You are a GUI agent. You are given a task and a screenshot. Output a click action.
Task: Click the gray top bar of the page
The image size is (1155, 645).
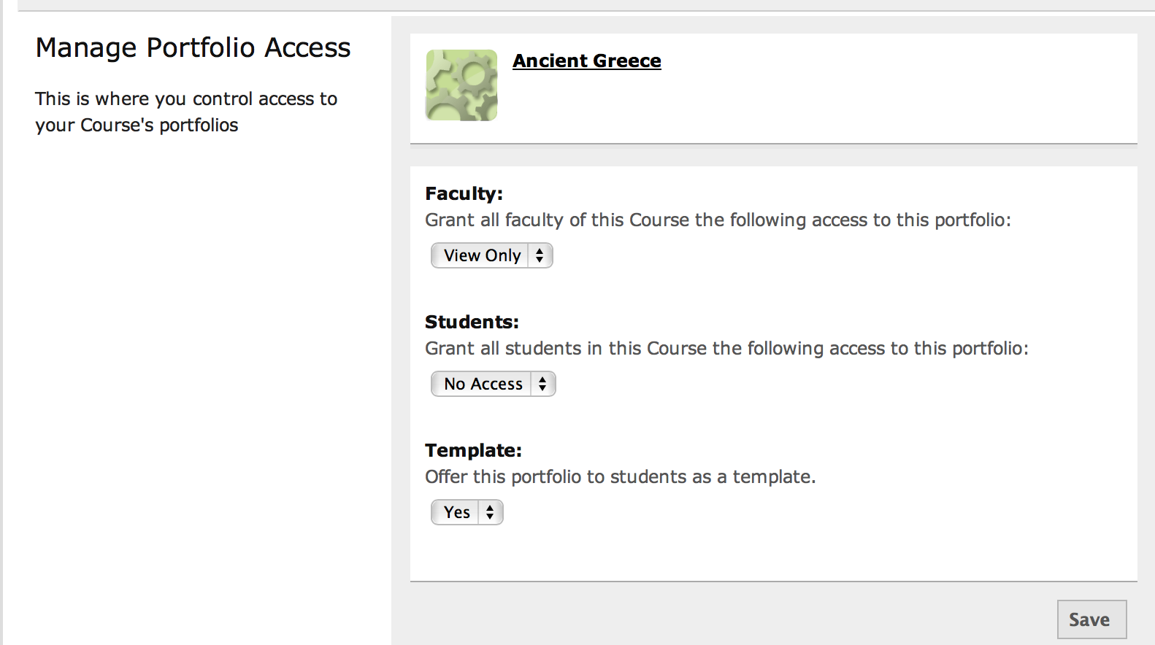pyautogui.click(x=577, y=6)
